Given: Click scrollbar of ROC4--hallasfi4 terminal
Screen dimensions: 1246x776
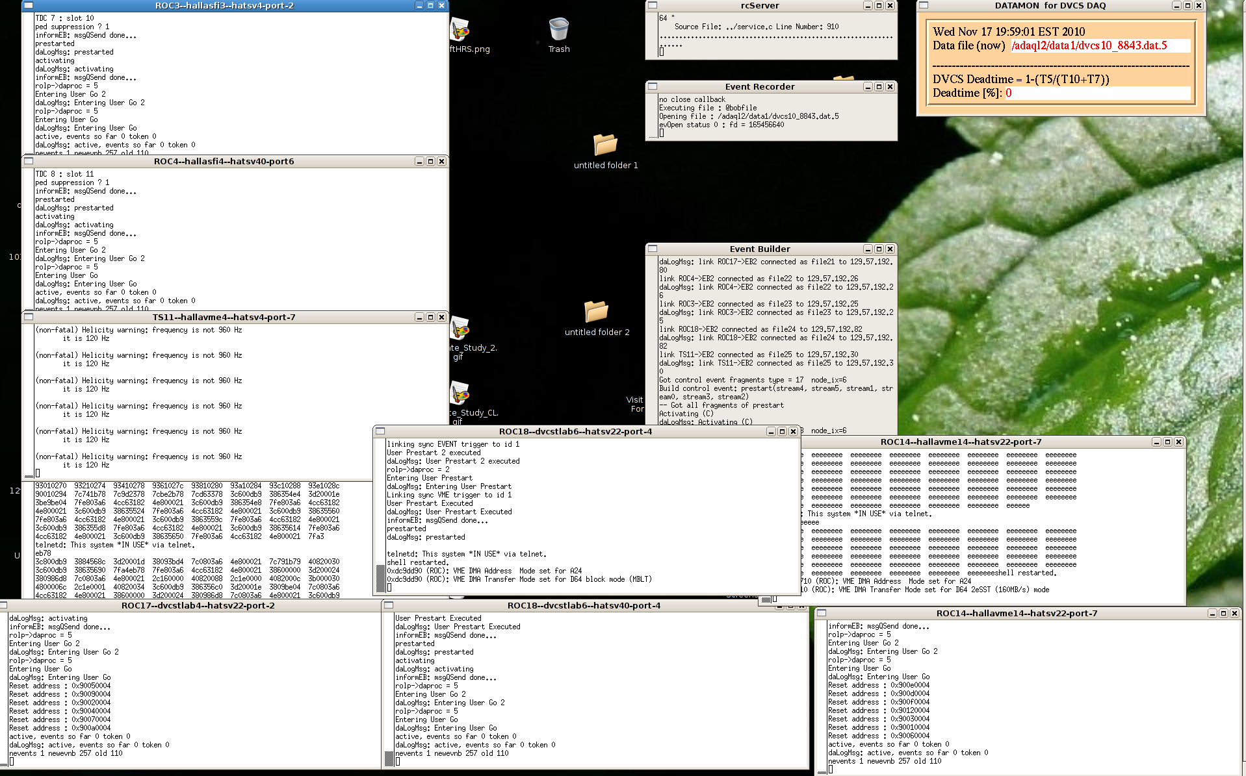Looking at the screenshot, I should (29, 239).
